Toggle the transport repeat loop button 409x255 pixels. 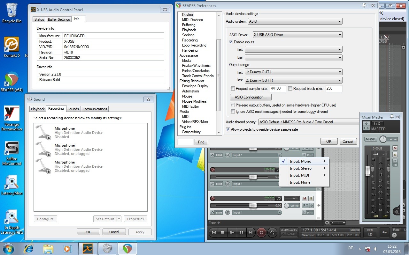272,233
